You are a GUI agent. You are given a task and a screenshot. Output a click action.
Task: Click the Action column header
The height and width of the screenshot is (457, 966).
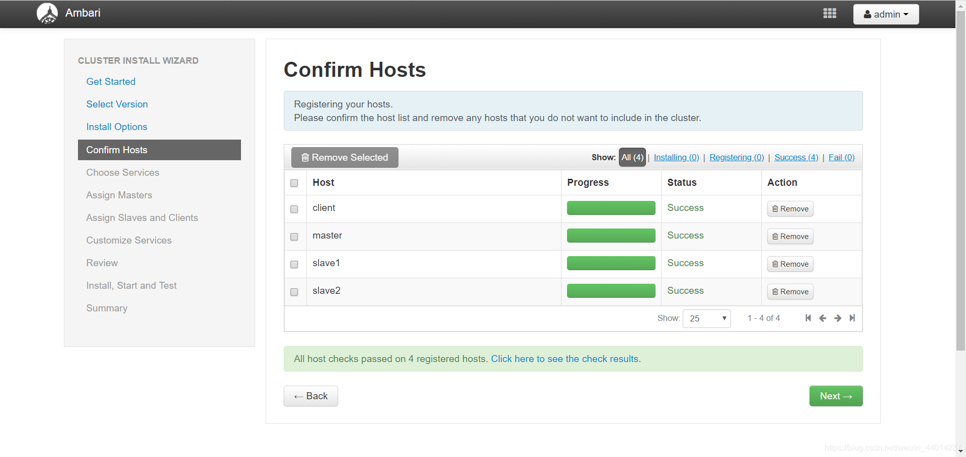coord(782,182)
